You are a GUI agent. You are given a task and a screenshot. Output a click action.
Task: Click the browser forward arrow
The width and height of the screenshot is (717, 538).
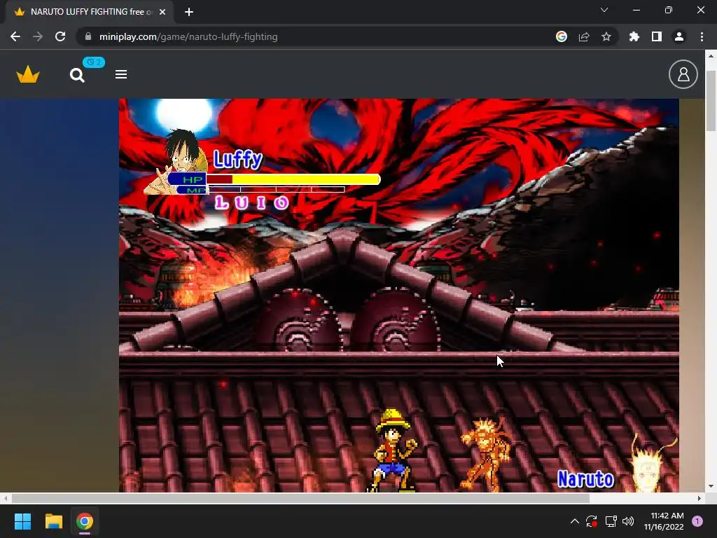pyautogui.click(x=38, y=36)
